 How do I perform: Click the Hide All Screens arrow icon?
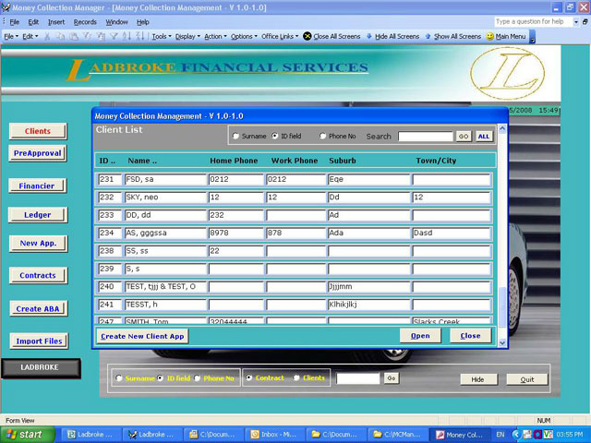coord(369,36)
